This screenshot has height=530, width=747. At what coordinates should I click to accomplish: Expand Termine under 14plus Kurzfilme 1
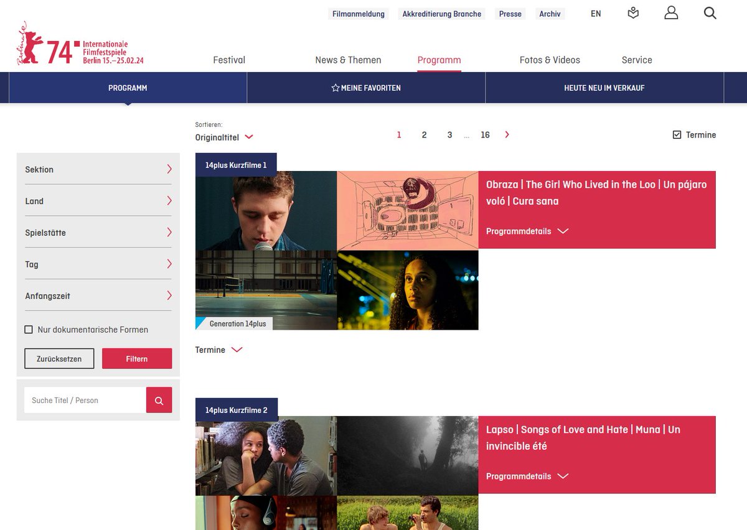[218, 350]
